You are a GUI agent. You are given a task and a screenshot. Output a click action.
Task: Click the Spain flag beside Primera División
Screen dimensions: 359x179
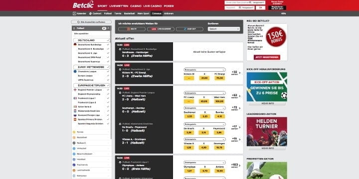coord(75,119)
